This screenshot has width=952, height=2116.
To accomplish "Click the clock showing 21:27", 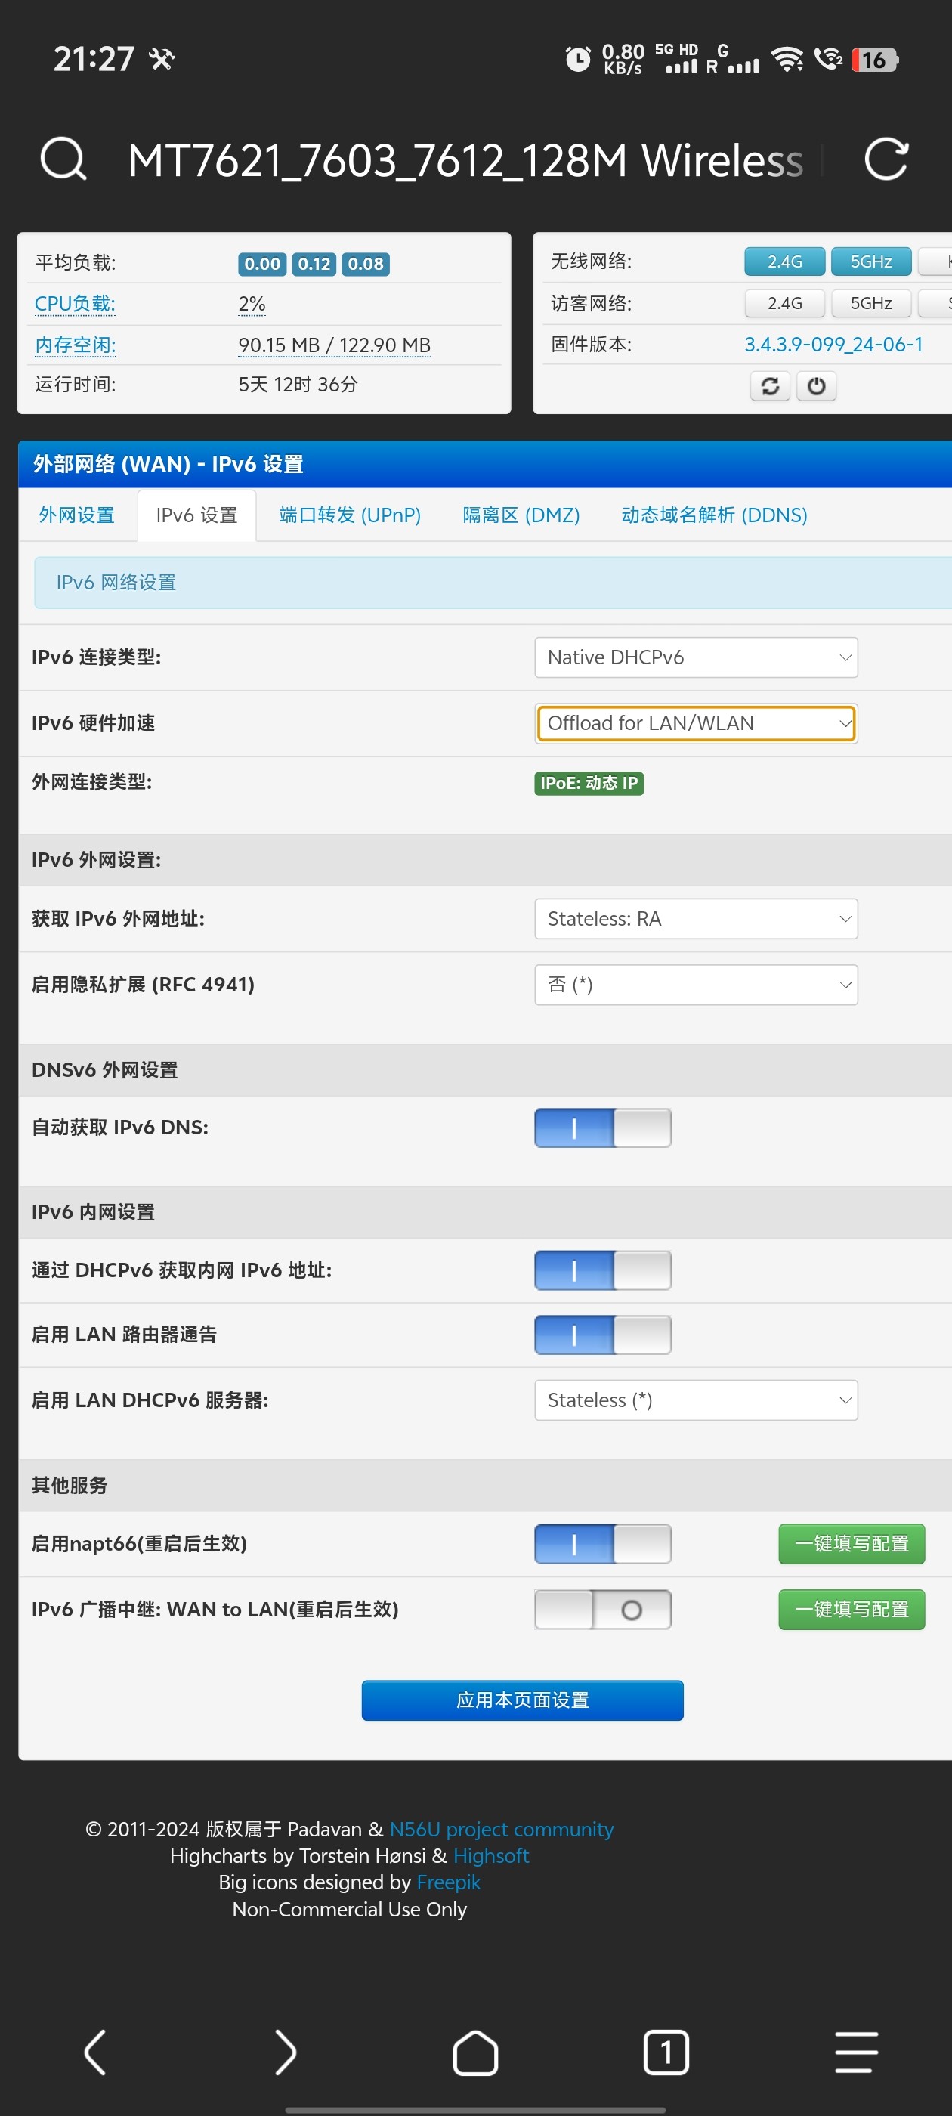I will coord(94,59).
